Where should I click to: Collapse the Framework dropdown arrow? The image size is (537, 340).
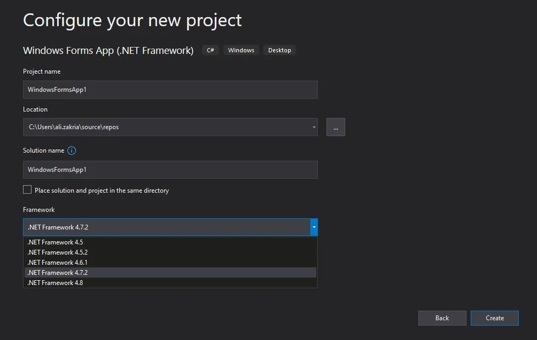coord(314,227)
